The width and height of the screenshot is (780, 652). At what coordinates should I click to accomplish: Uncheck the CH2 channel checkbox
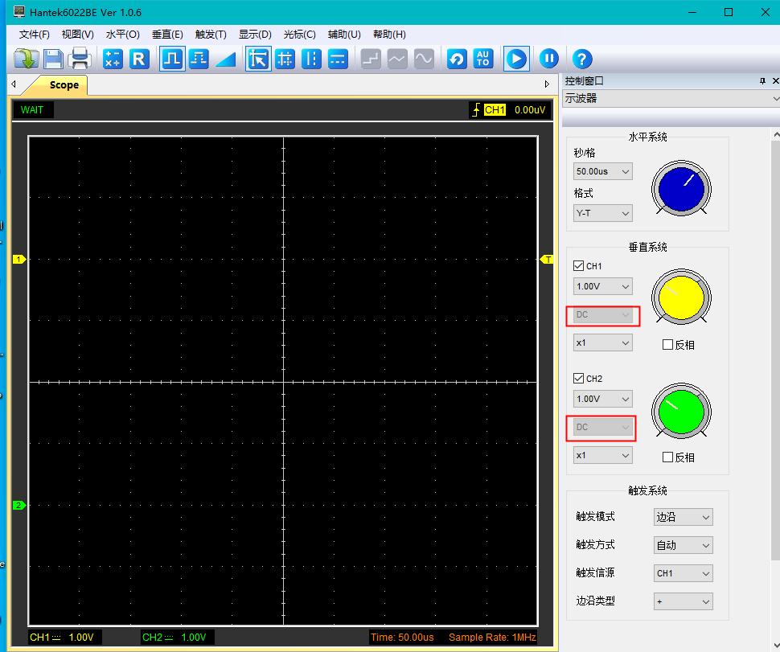click(x=579, y=379)
